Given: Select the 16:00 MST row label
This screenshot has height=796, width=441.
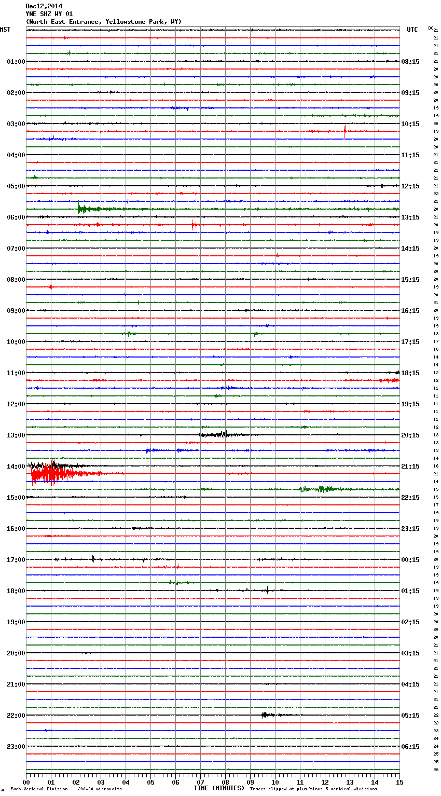Looking at the screenshot, I should click(16, 529).
